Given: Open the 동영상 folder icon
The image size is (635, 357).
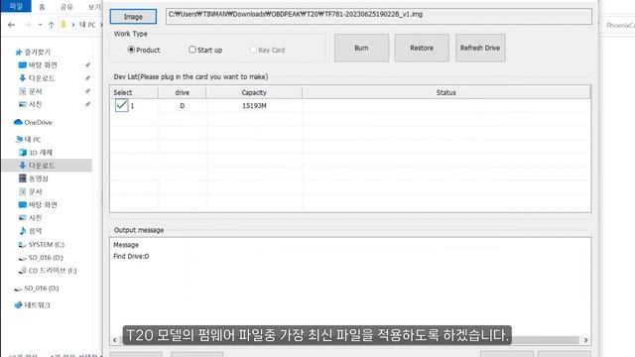Looking at the screenshot, I should pos(23,178).
